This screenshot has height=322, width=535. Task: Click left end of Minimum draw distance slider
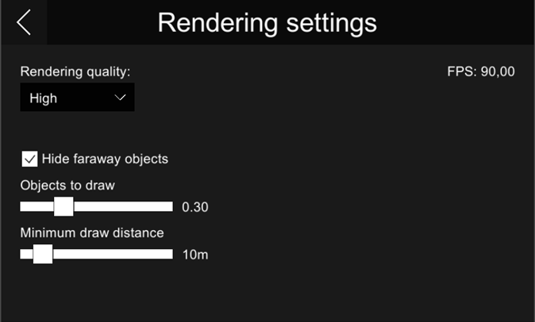(x=22, y=254)
